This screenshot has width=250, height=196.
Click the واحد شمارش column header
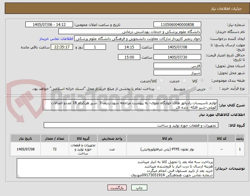(112, 138)
